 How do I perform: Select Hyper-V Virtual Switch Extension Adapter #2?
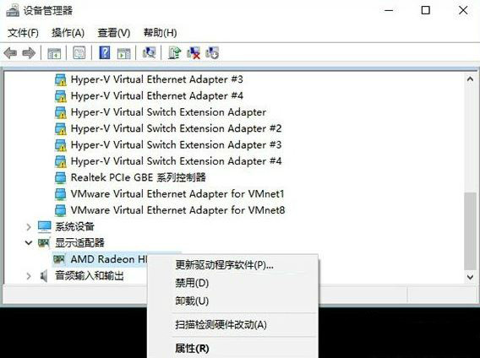176,128
